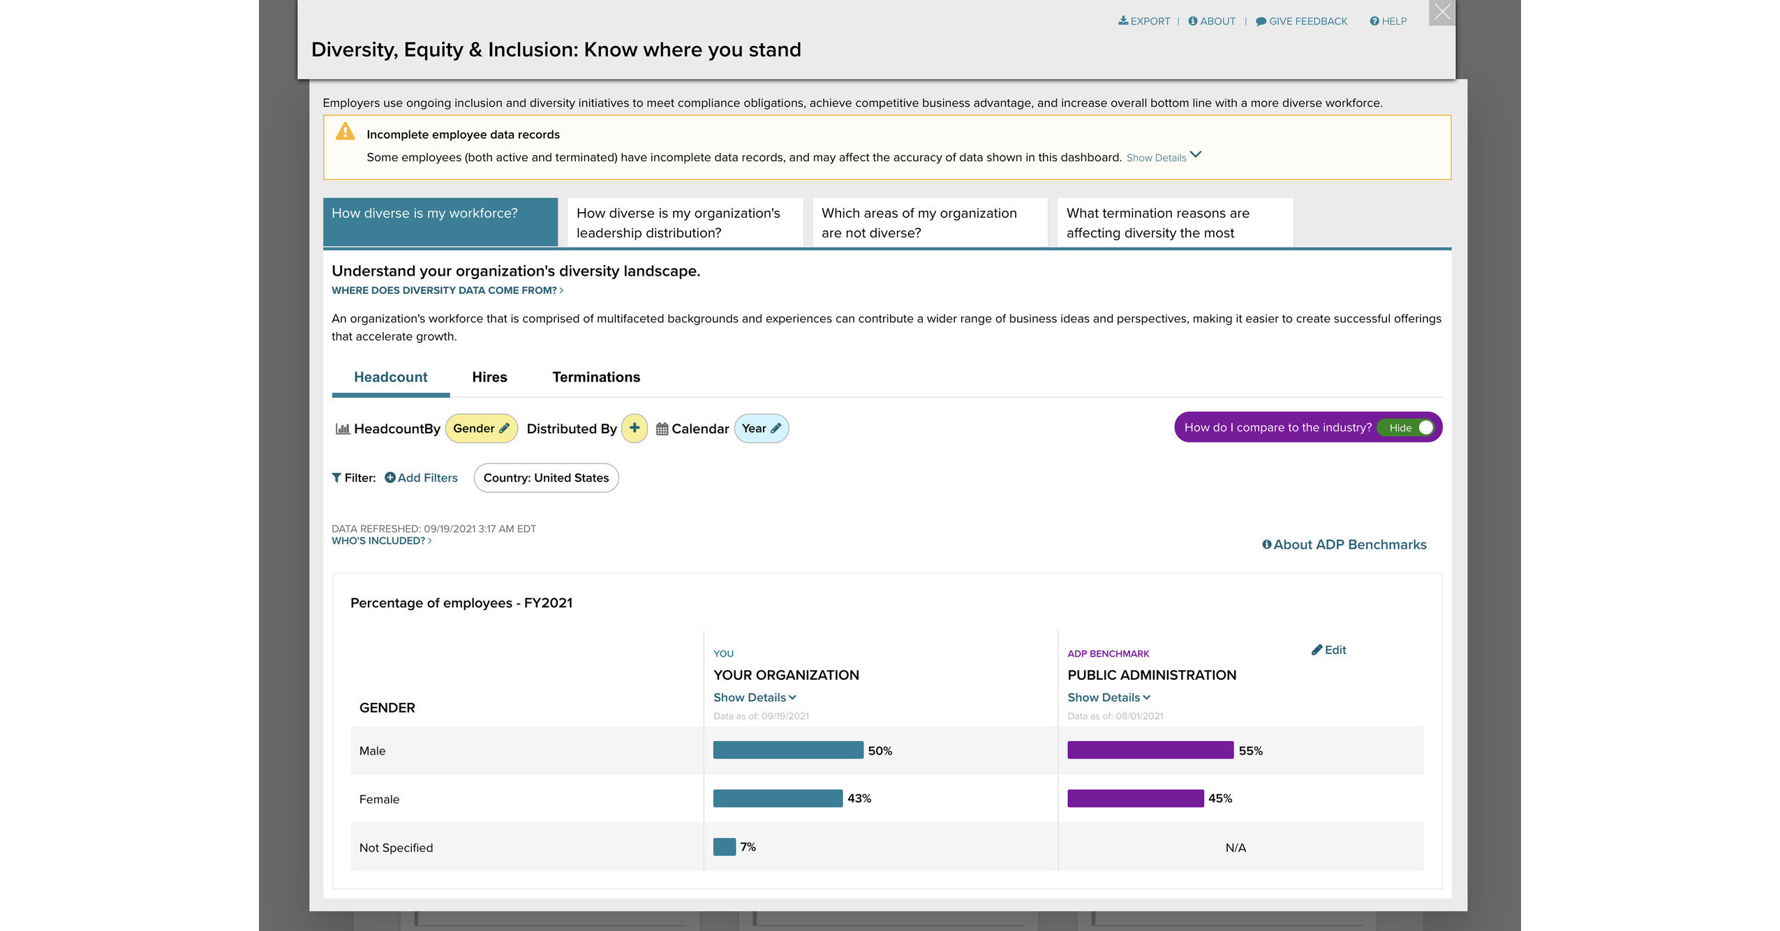Open 'Where does diversity data come from?' link

tap(447, 290)
